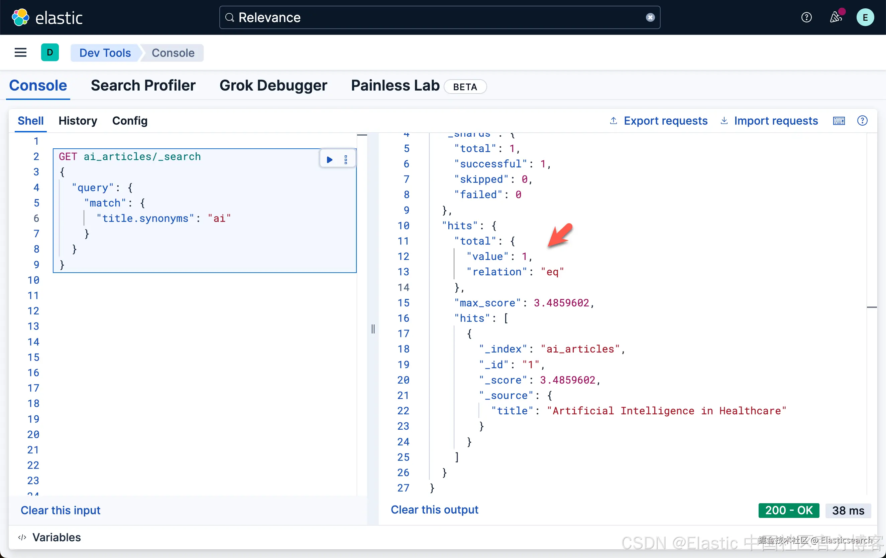Viewport: 886px width, 558px height.
Task: Open request options three-dot menu
Action: tap(345, 160)
